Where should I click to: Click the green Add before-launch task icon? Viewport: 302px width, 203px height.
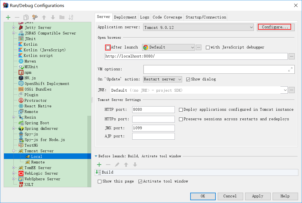[x=99, y=165]
